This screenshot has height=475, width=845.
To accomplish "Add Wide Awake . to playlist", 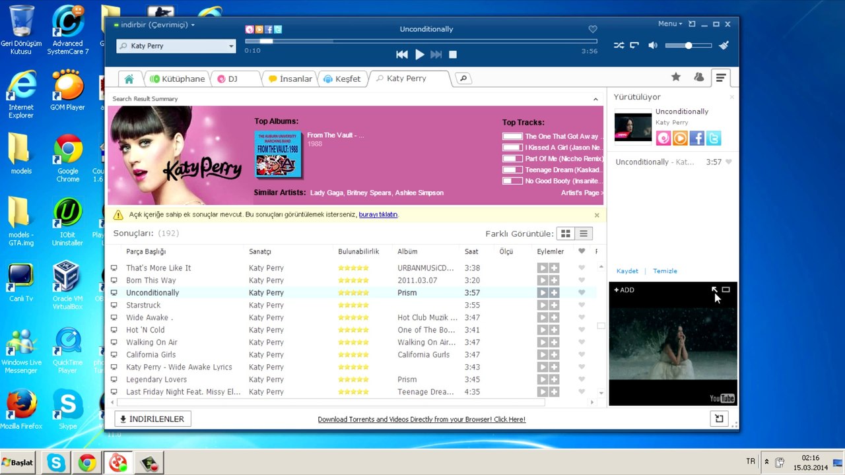I will tap(554, 318).
